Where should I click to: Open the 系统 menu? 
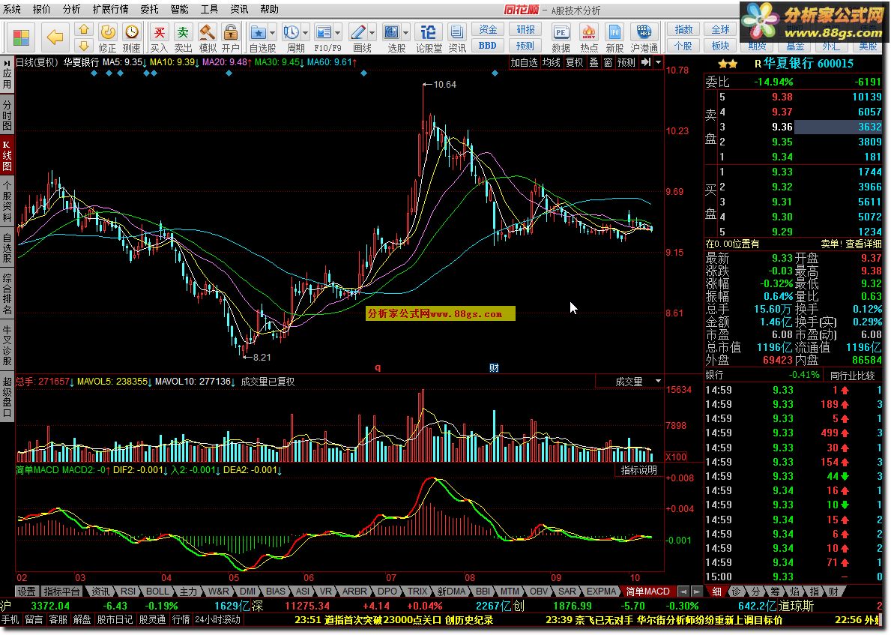pos(12,9)
